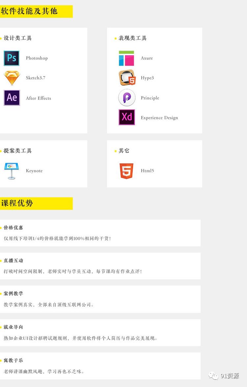Select the Hype3 text label
The image size is (247, 387).
pos(147,78)
